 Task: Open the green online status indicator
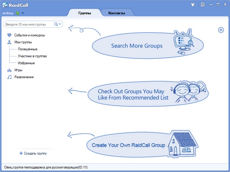point(18,13)
